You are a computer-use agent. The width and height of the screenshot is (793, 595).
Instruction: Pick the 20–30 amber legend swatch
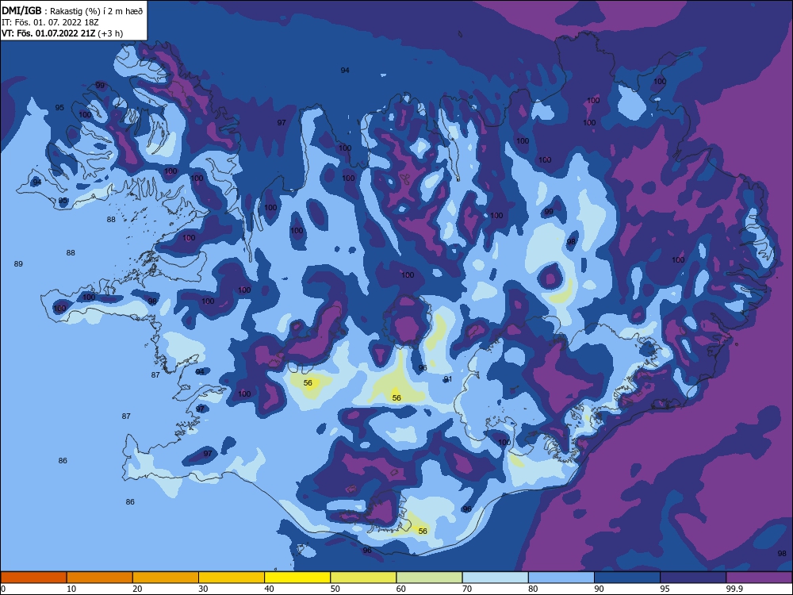point(166,578)
